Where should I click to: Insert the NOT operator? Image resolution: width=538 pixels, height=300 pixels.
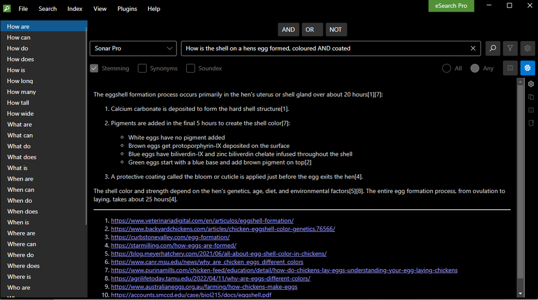pos(336,30)
